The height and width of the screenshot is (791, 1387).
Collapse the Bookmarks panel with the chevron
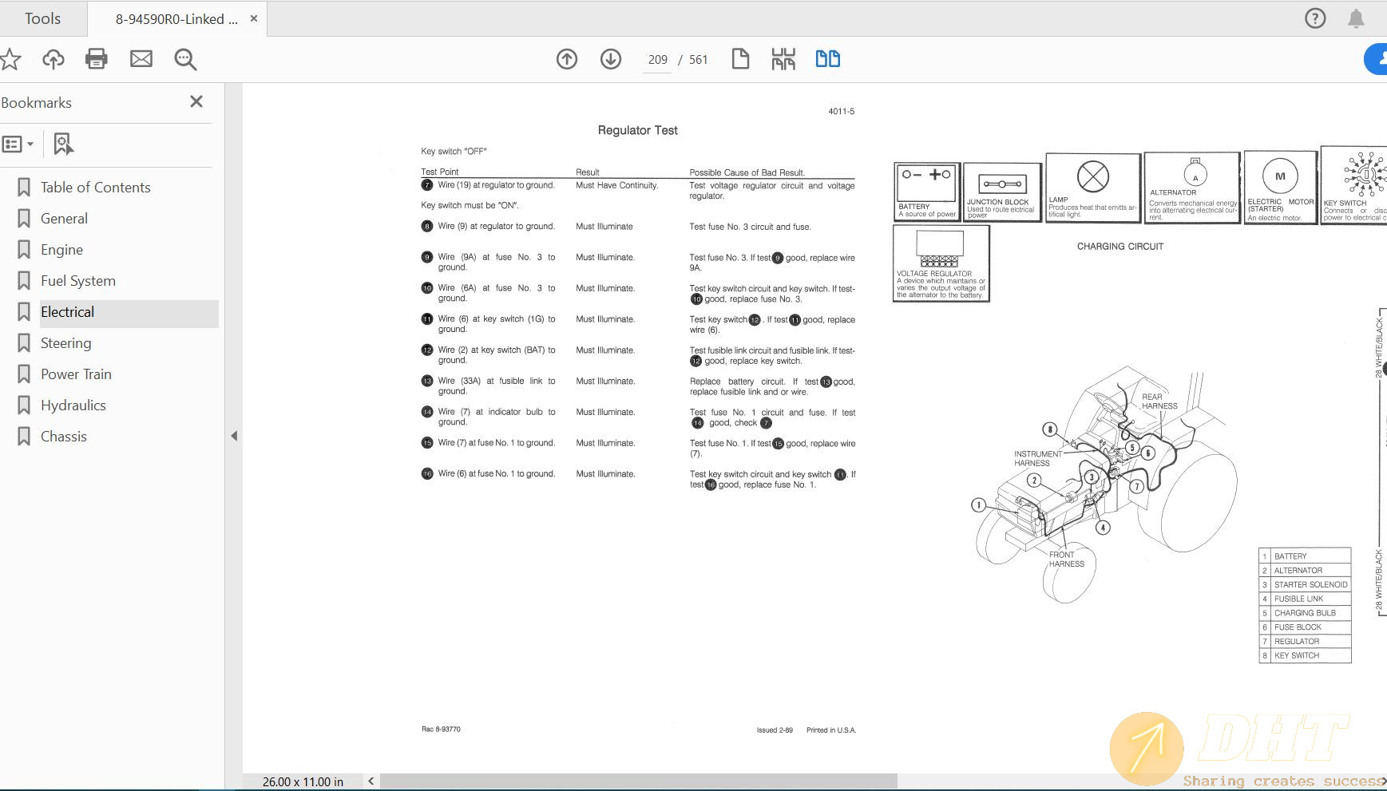[234, 436]
